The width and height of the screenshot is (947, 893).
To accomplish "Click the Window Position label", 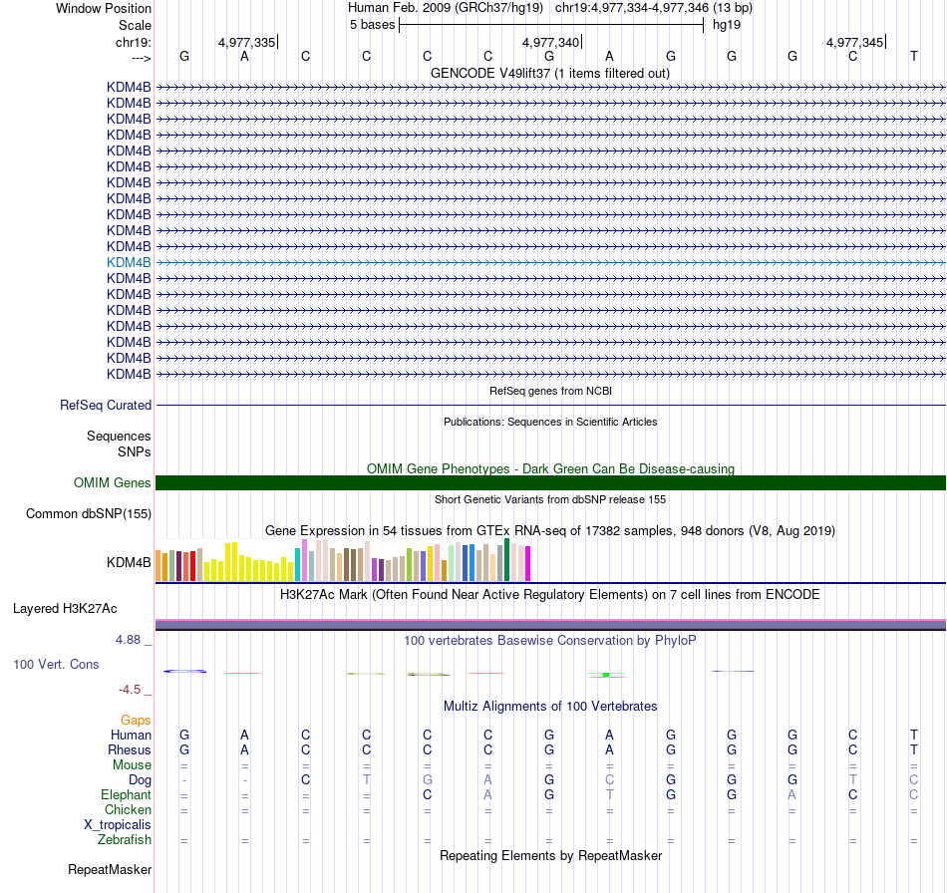I will 104,8.
